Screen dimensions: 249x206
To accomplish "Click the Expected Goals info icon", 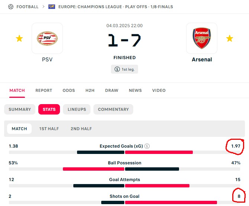I will pyautogui.click(x=147, y=146).
